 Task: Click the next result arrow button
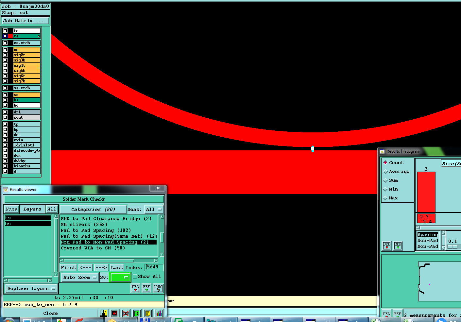[x=101, y=267]
